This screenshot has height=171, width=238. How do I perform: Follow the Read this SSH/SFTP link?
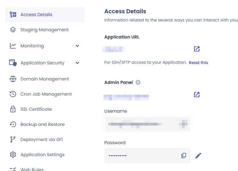pos(198,62)
